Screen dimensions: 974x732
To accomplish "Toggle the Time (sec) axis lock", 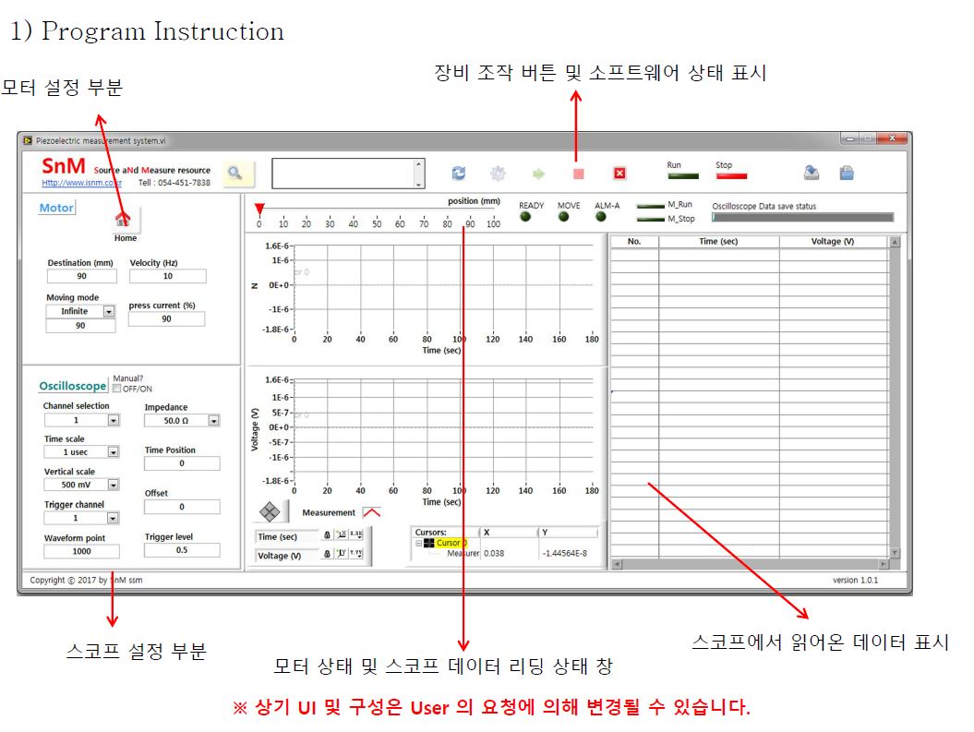I will (x=327, y=535).
